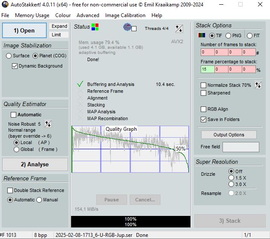Open the Colour menu
Screen dimensions: 270x239
[x=63, y=15]
